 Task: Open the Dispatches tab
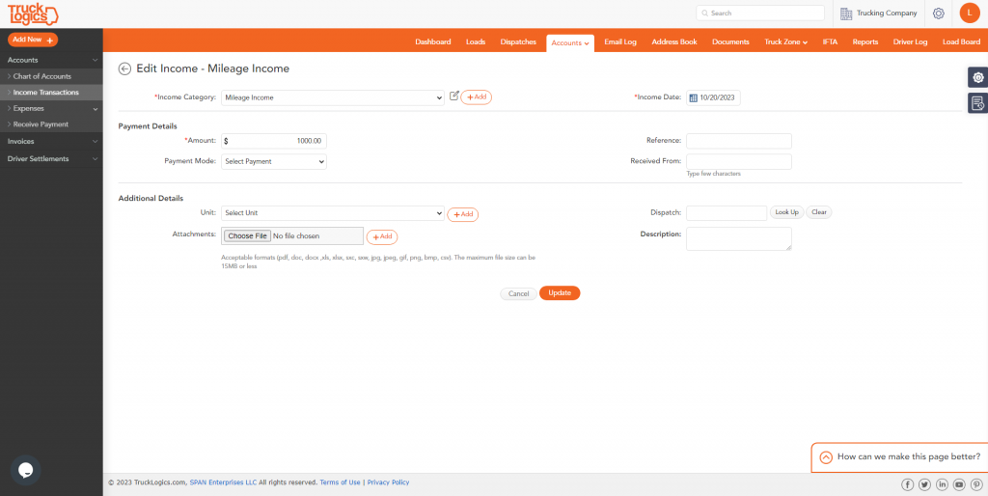pos(518,42)
